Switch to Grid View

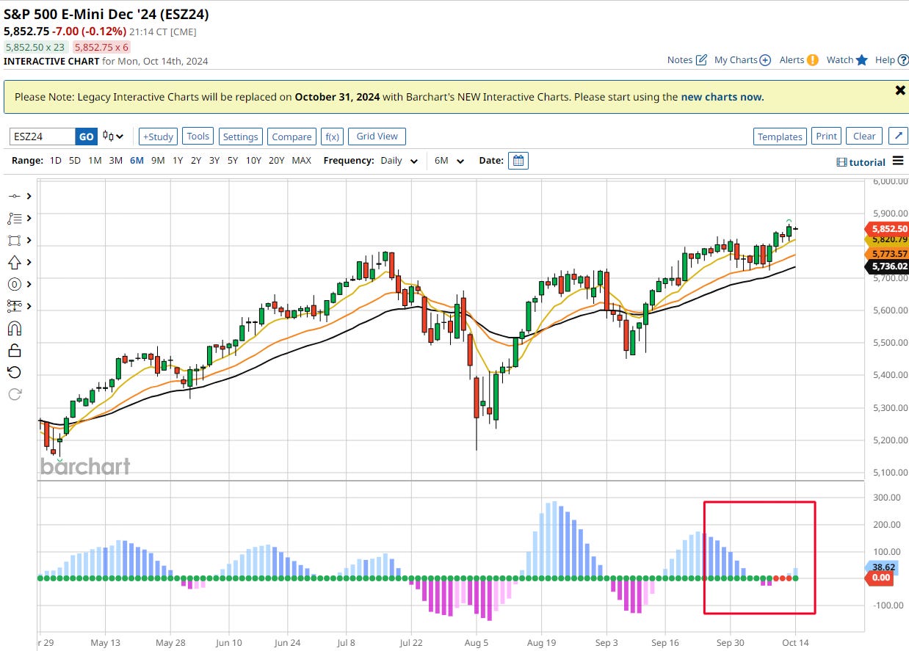(377, 137)
